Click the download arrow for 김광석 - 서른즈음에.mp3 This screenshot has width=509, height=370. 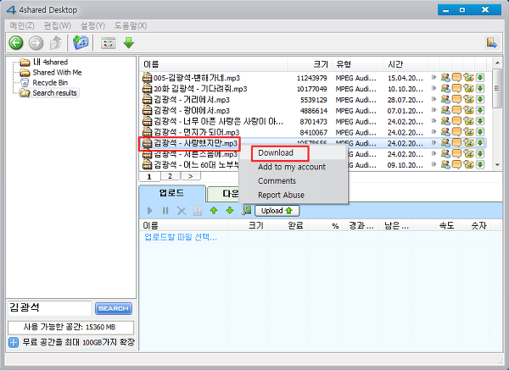tap(480, 154)
